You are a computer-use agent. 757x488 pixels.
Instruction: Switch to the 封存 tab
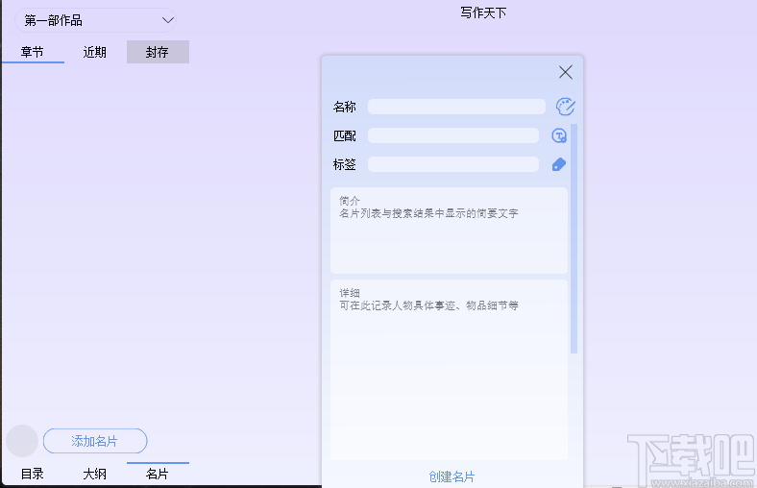[158, 52]
